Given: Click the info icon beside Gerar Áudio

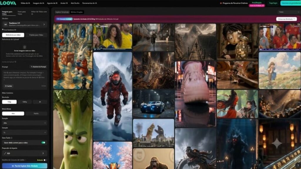Looking at the screenshot, I should tap(12, 138).
